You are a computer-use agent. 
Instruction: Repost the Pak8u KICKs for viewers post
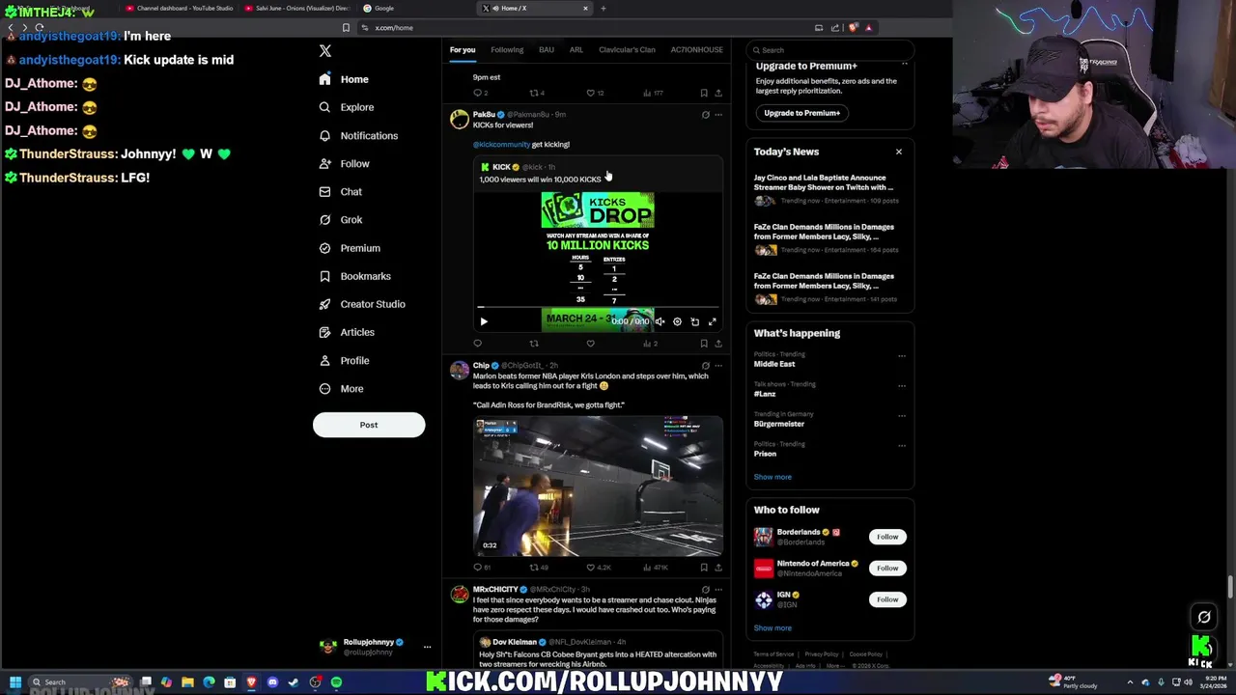tap(534, 344)
